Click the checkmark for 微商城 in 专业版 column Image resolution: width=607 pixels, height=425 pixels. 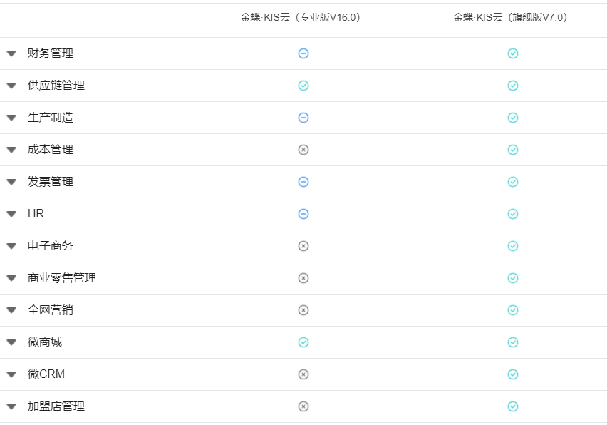[x=303, y=342]
